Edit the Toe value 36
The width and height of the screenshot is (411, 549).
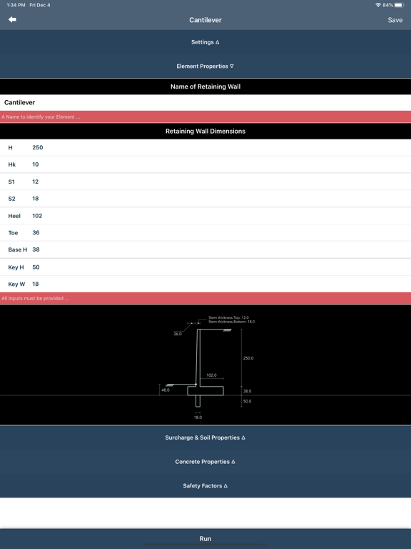pos(205,232)
